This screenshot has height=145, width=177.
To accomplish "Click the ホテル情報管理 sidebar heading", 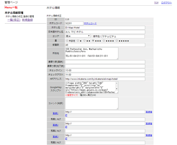I will (x=14, y=13).
